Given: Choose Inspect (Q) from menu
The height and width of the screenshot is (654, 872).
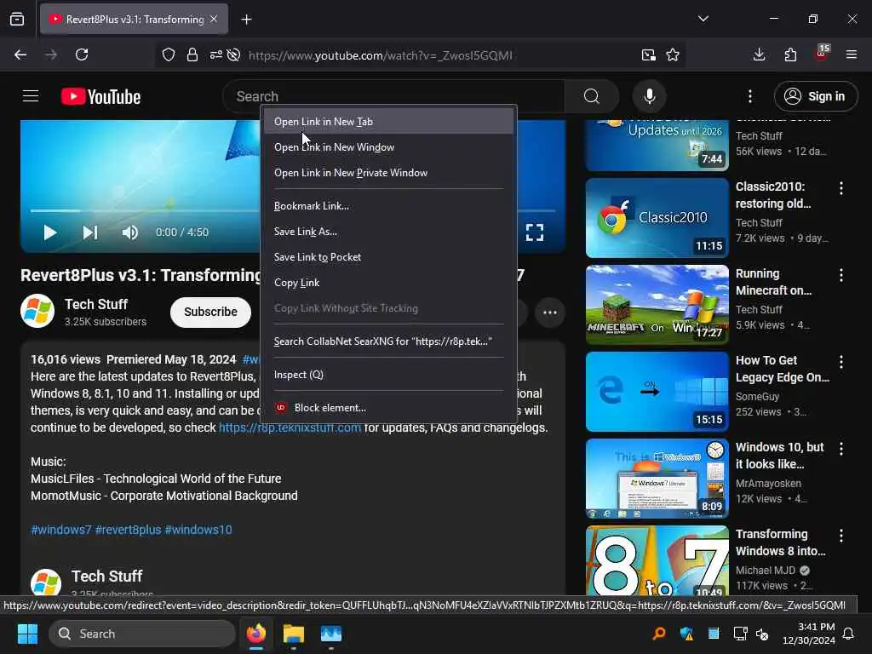Looking at the screenshot, I should (x=388, y=375).
